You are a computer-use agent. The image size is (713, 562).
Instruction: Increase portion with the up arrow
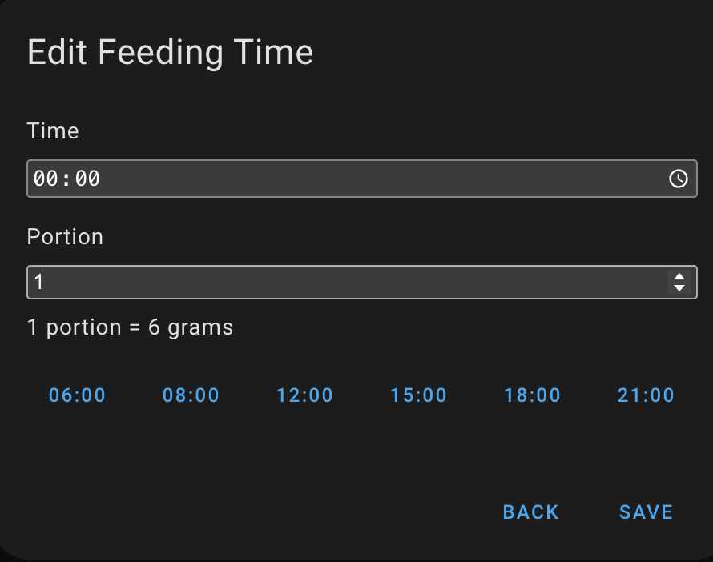pos(679,277)
